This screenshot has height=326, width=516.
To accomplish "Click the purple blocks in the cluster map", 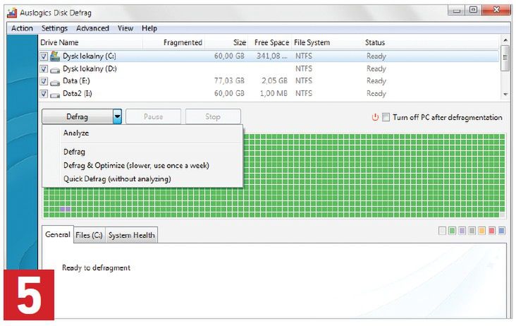I will tap(65, 209).
